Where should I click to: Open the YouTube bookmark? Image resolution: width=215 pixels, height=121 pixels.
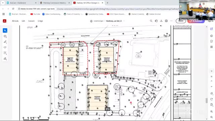35,14
